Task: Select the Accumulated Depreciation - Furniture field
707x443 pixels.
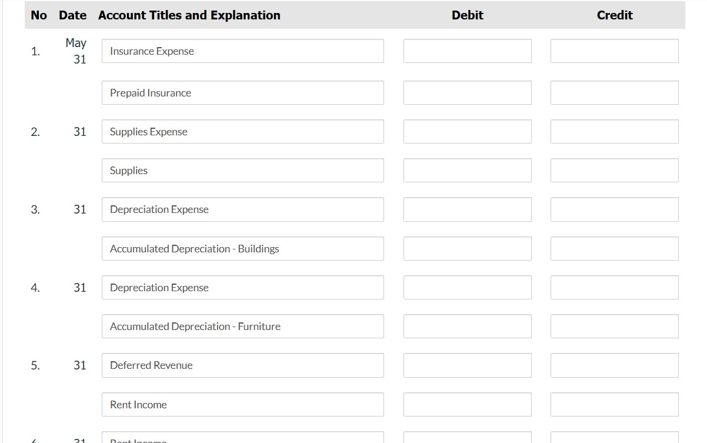Action: tap(243, 327)
